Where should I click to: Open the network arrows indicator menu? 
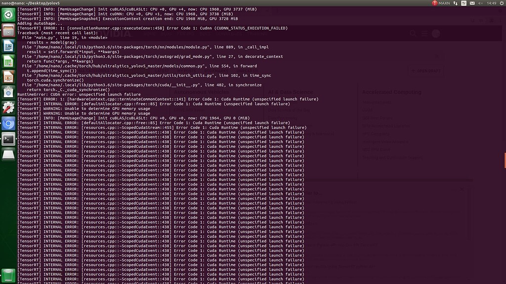click(455, 3)
